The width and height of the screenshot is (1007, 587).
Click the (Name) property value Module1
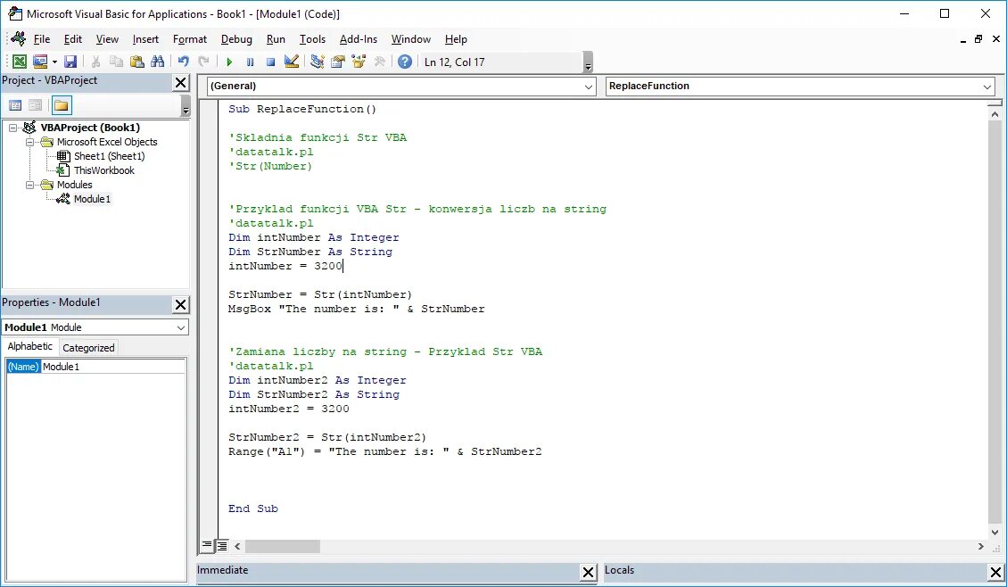pos(113,367)
